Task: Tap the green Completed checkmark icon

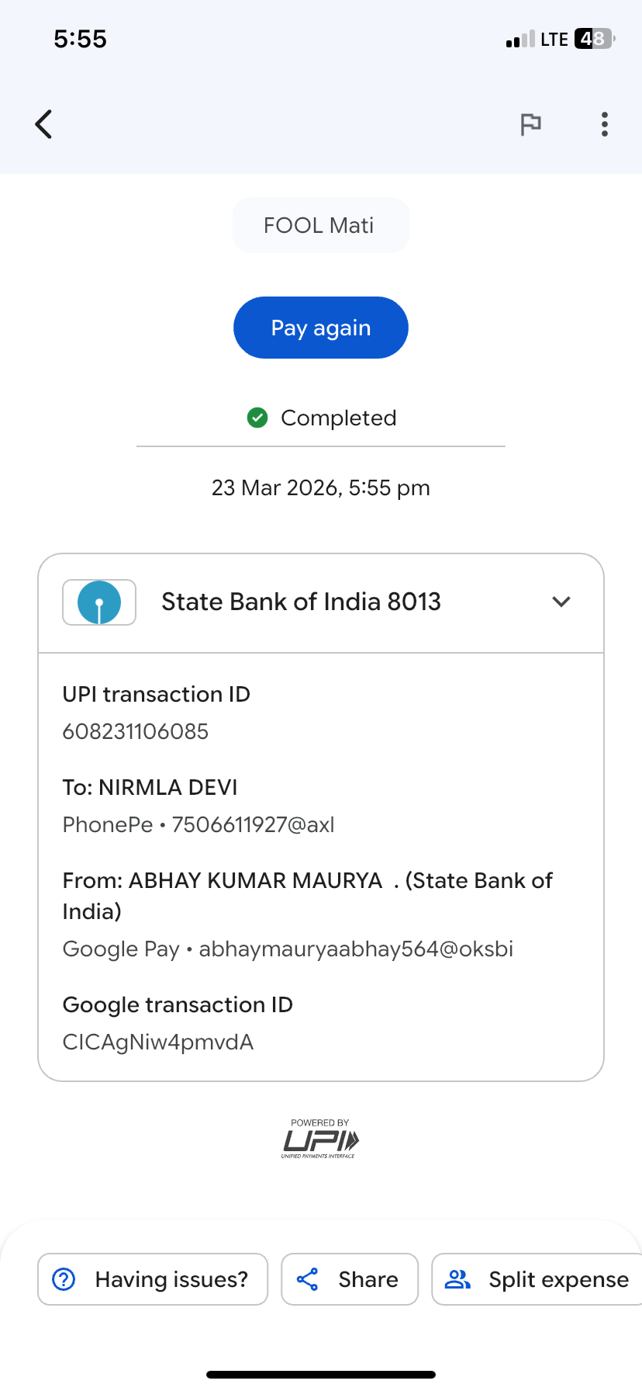Action: 257,418
